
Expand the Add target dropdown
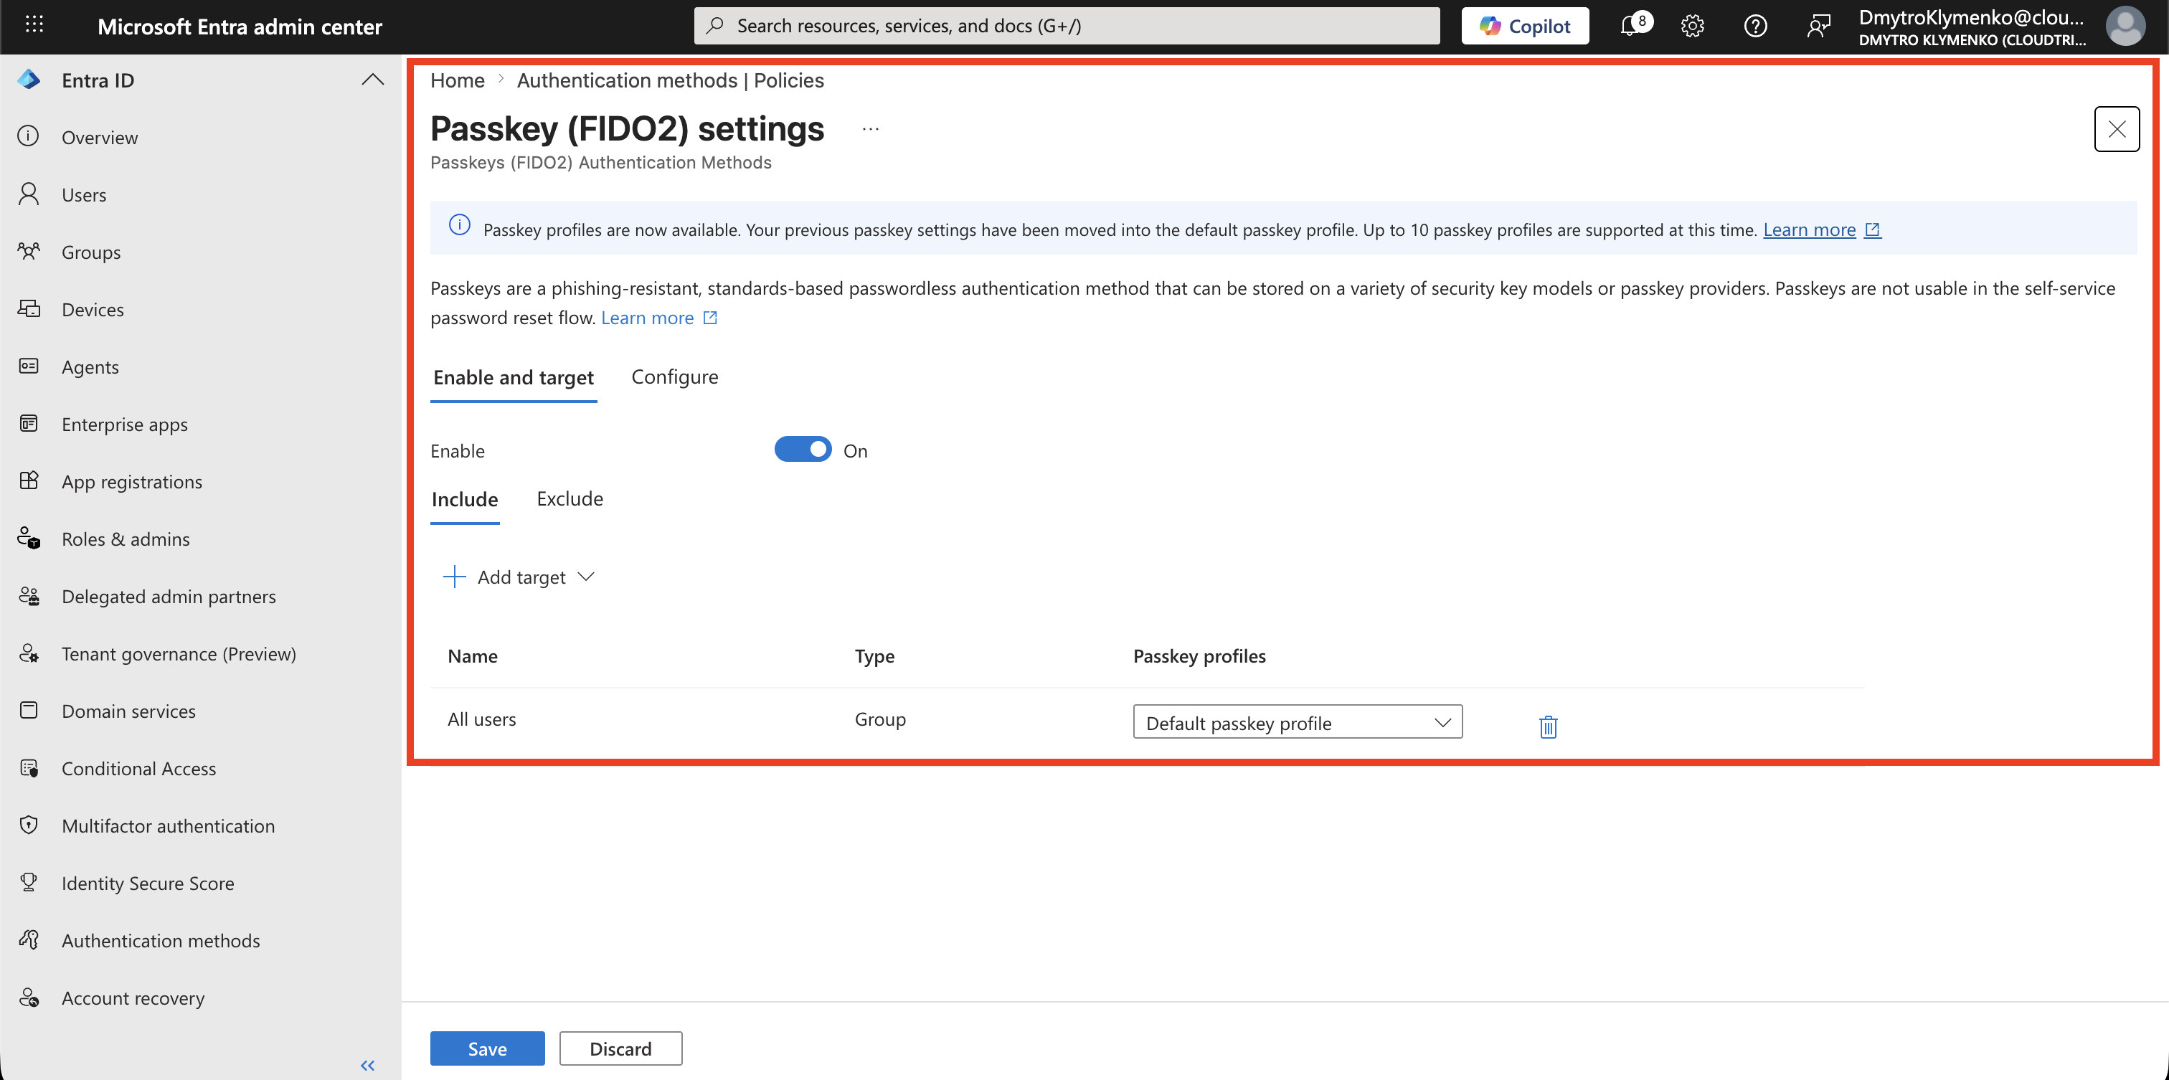[519, 577]
